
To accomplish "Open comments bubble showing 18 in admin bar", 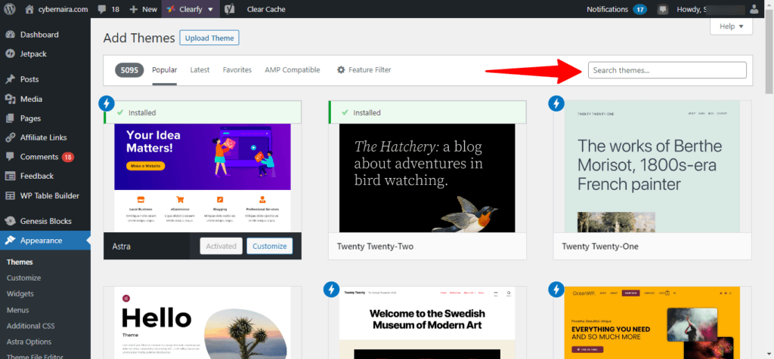I will point(109,9).
